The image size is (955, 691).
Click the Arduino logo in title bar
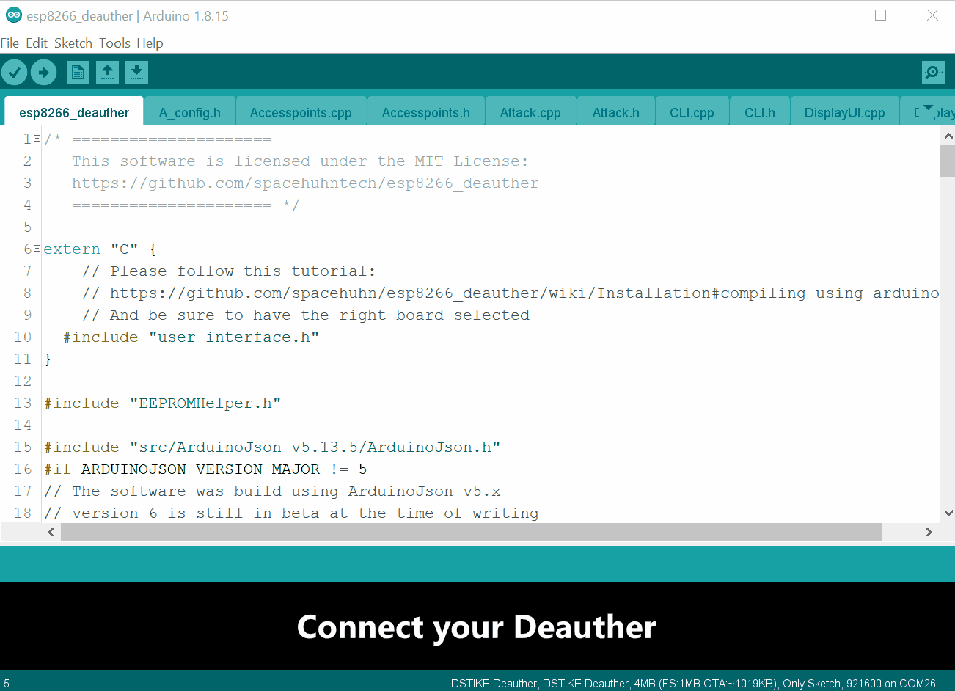point(13,15)
